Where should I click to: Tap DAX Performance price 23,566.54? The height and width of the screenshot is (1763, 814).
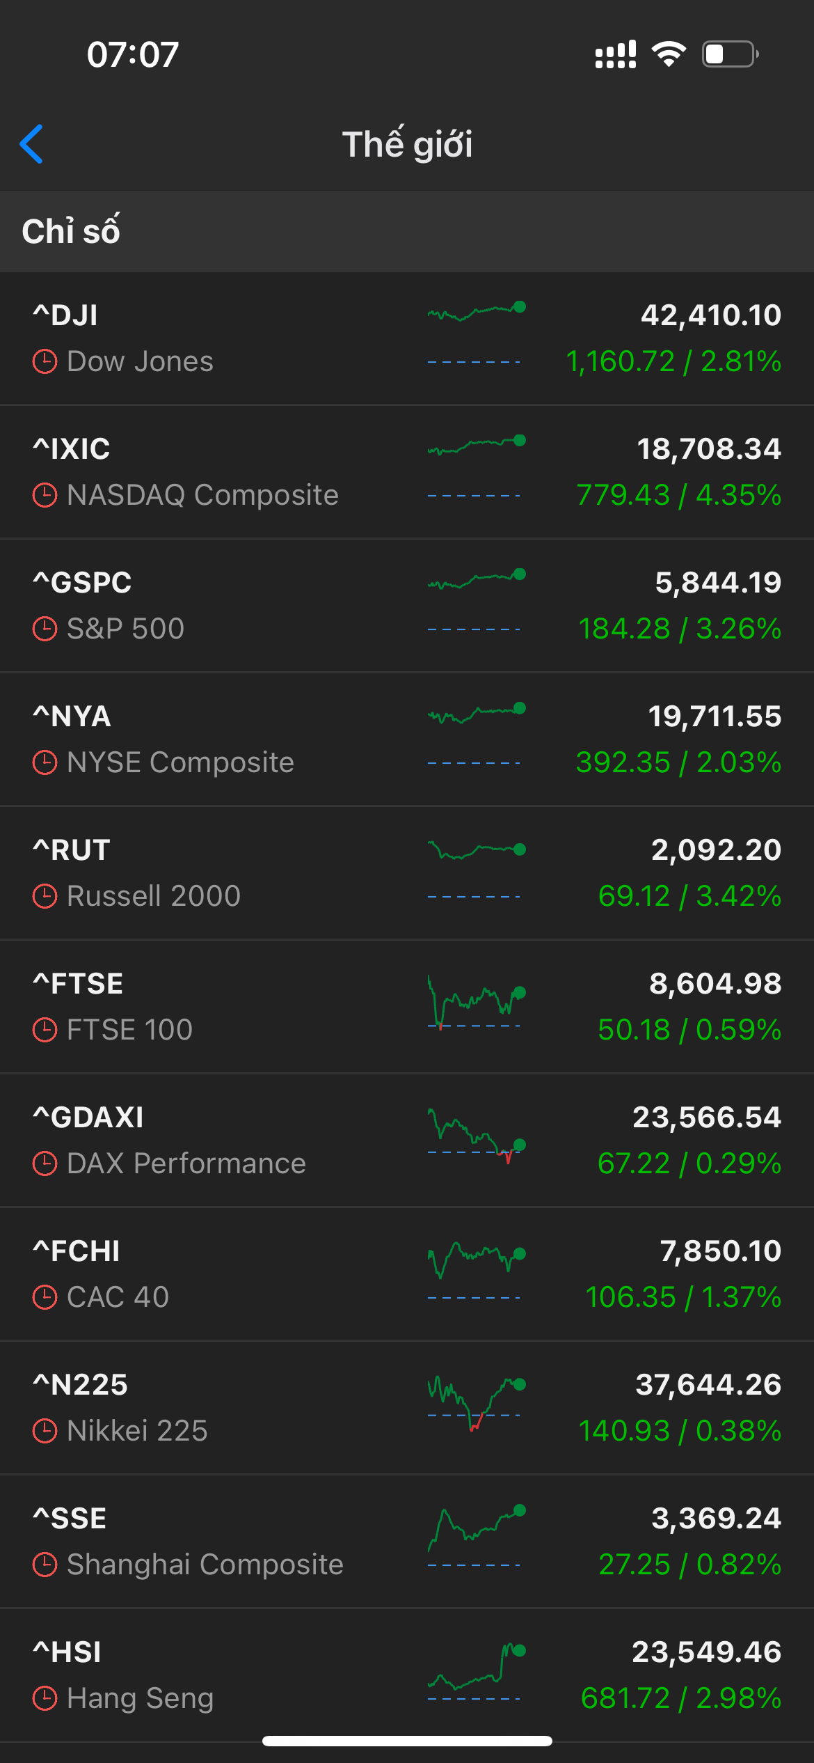coord(706,1118)
